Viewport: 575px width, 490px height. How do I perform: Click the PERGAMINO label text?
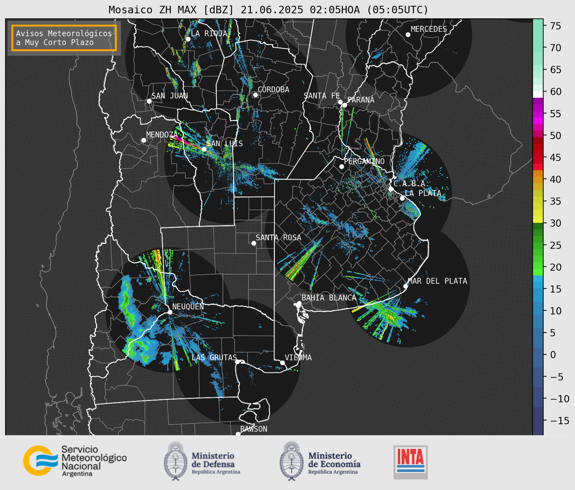pyautogui.click(x=364, y=161)
